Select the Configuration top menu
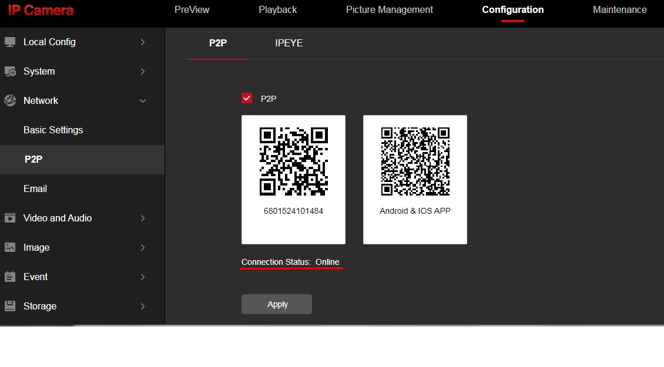 (513, 10)
